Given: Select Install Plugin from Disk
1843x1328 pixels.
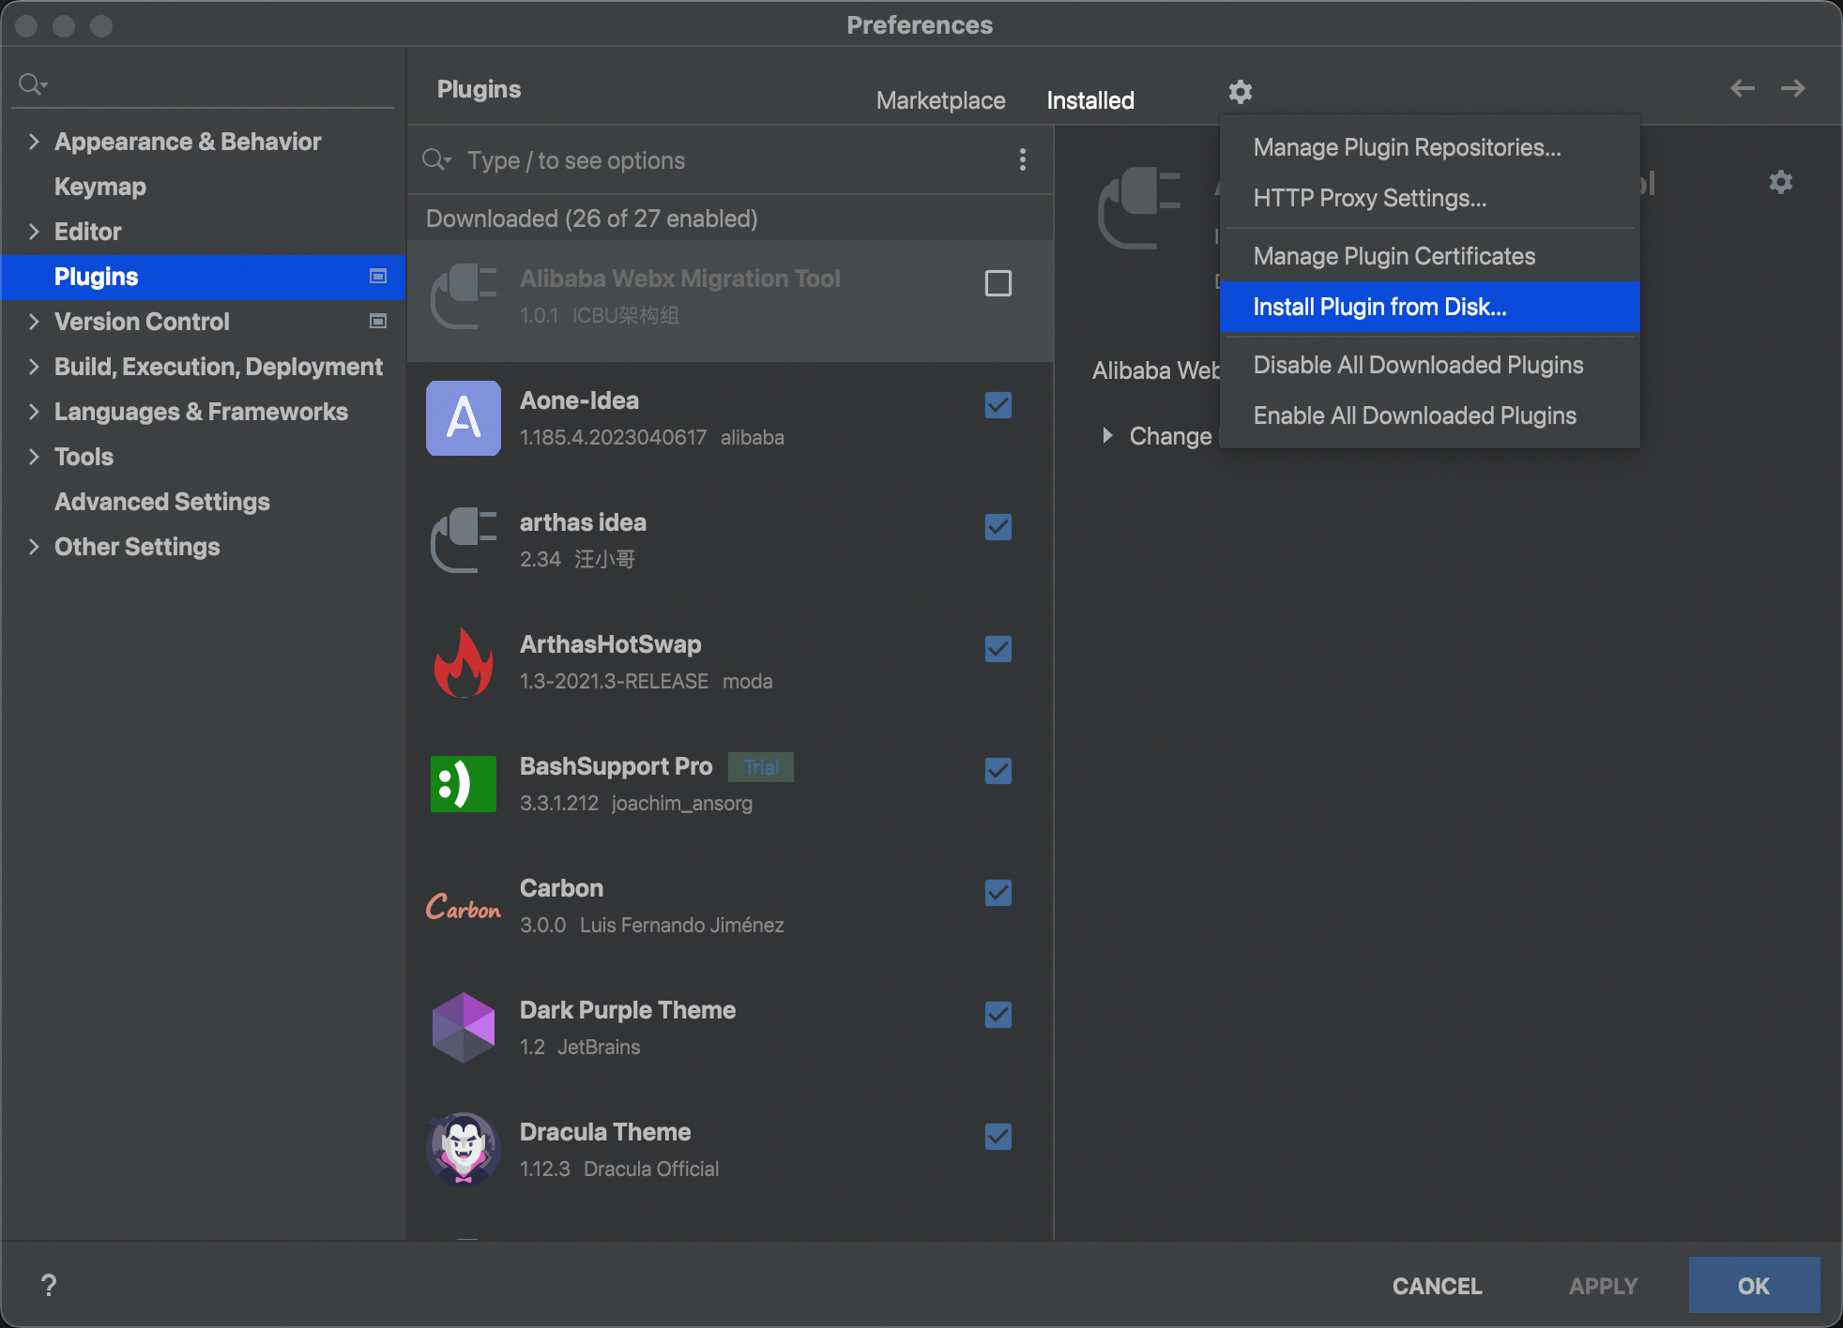Looking at the screenshot, I should pos(1430,307).
